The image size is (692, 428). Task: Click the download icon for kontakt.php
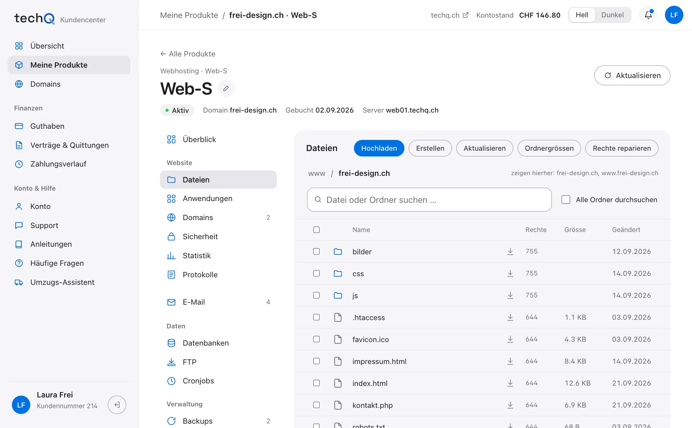point(510,405)
